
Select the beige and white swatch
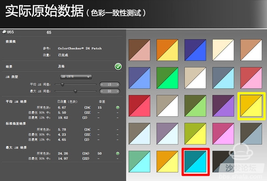(x=195, y=78)
